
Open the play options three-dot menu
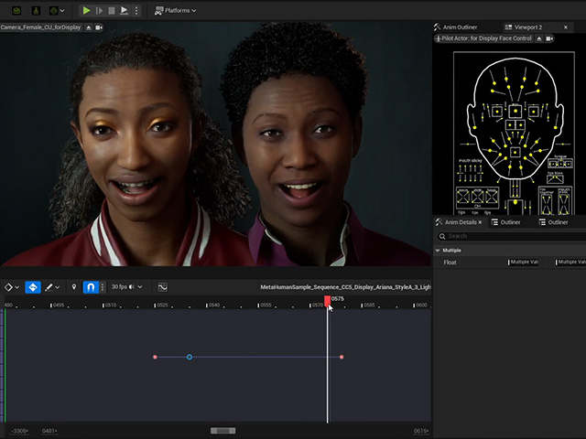click(x=136, y=10)
